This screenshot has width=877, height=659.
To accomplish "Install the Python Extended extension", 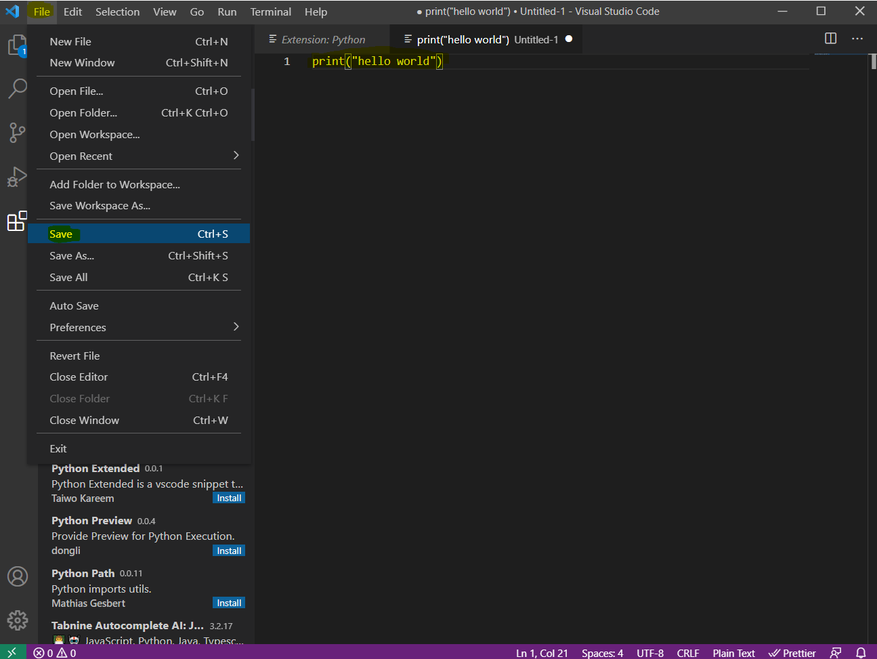I will tap(229, 498).
